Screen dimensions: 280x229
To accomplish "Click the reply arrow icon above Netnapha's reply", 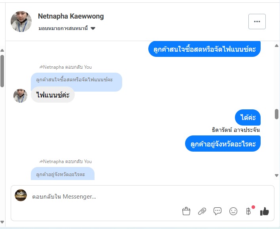I will click(x=41, y=67).
